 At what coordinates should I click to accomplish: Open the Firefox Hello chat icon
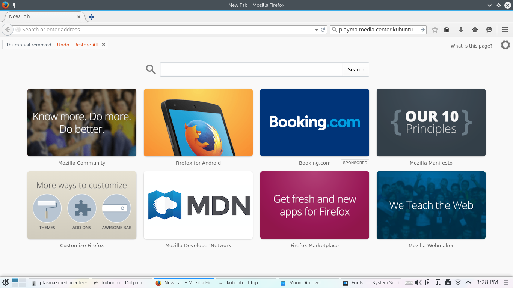pos(489,30)
